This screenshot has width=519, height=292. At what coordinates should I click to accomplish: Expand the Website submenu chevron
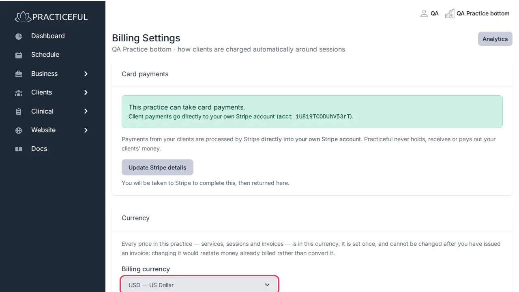click(x=86, y=130)
